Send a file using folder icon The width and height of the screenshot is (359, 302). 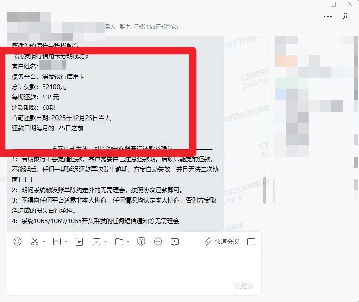(119, 242)
